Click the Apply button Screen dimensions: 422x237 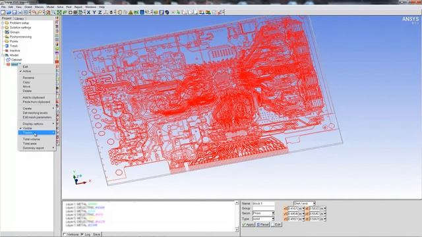click(x=248, y=224)
